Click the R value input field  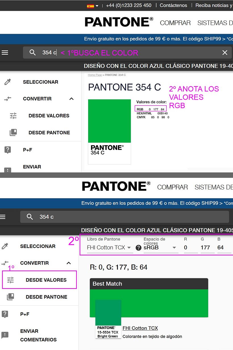tap(191, 248)
